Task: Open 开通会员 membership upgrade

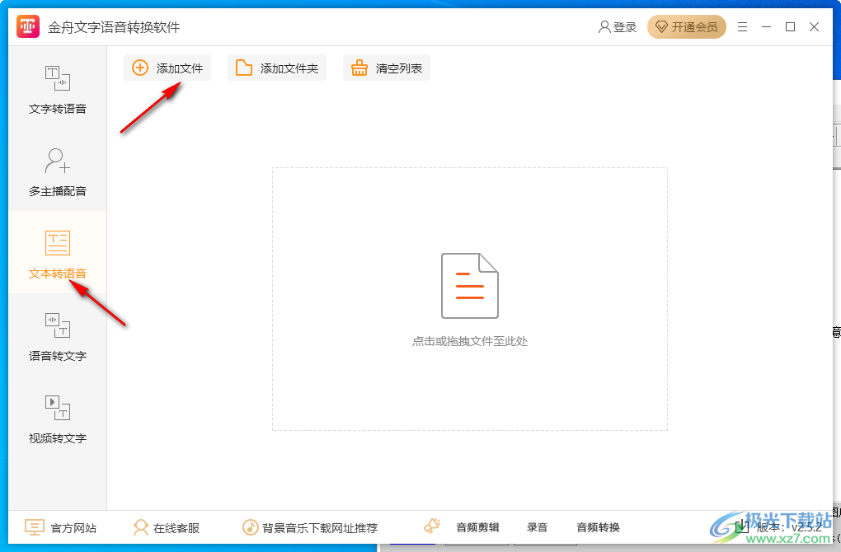Action: (x=687, y=26)
